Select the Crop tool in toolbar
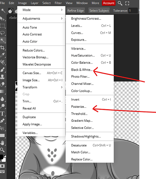 point(2,48)
